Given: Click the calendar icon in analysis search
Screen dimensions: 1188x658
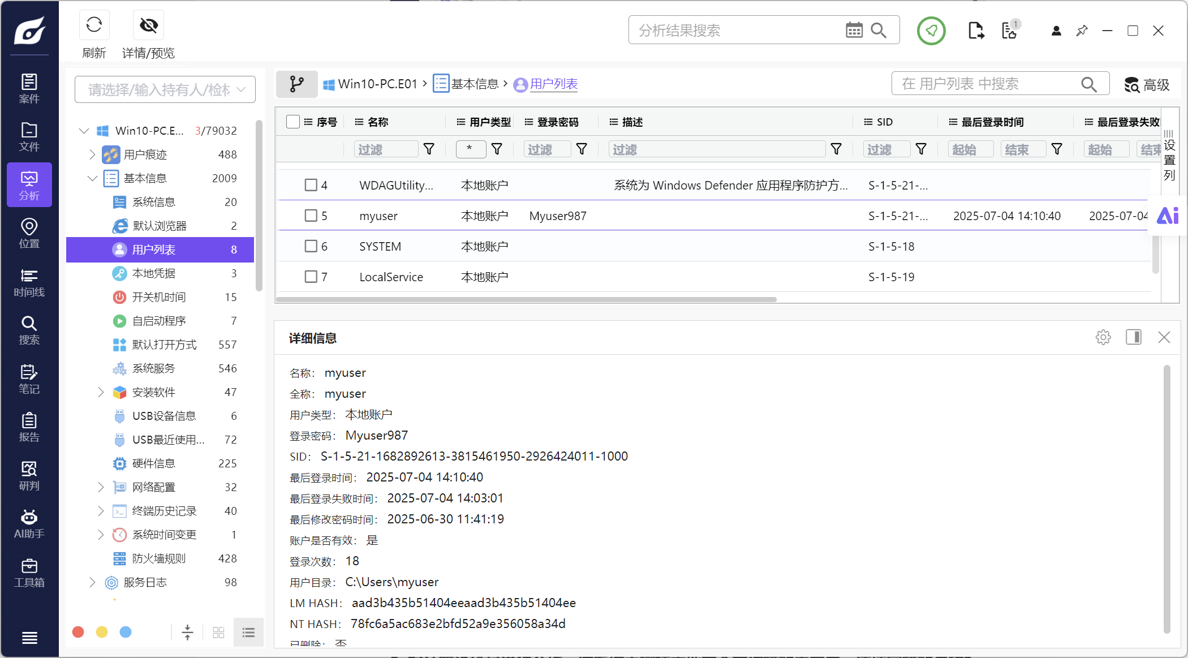Looking at the screenshot, I should click(854, 30).
